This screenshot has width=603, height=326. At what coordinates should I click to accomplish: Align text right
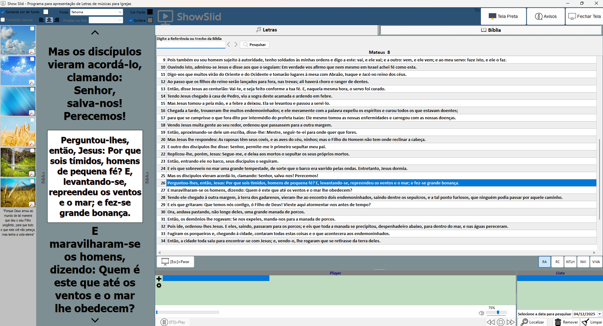[57, 20]
